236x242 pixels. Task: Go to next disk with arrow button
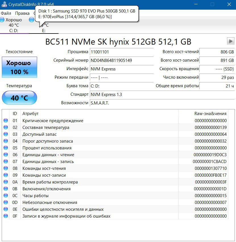231,41
